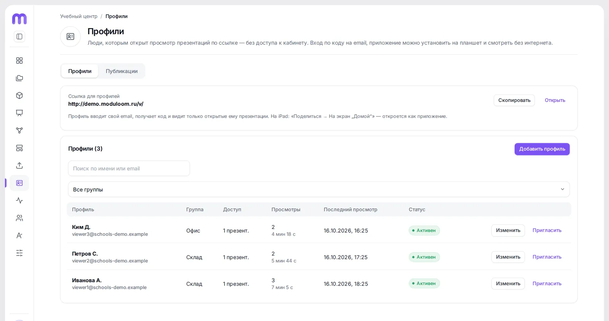
Task: Click the Скопировать button
Action: (514, 100)
